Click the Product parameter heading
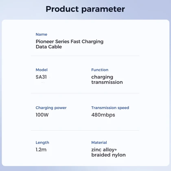The height and width of the screenshot is (171, 171). tap(85, 9)
